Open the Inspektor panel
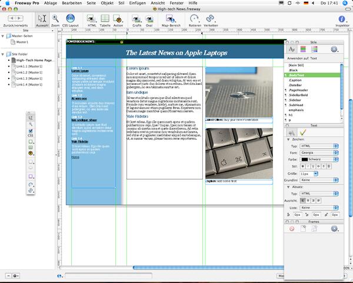The width and height of the screenshot is (353, 283). coord(342,19)
